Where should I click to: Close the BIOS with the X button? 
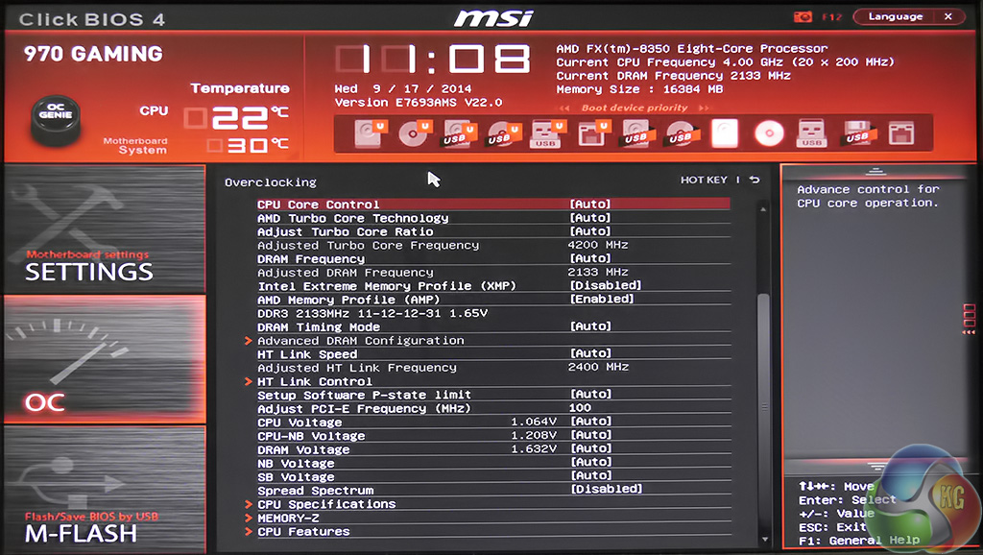click(x=948, y=17)
